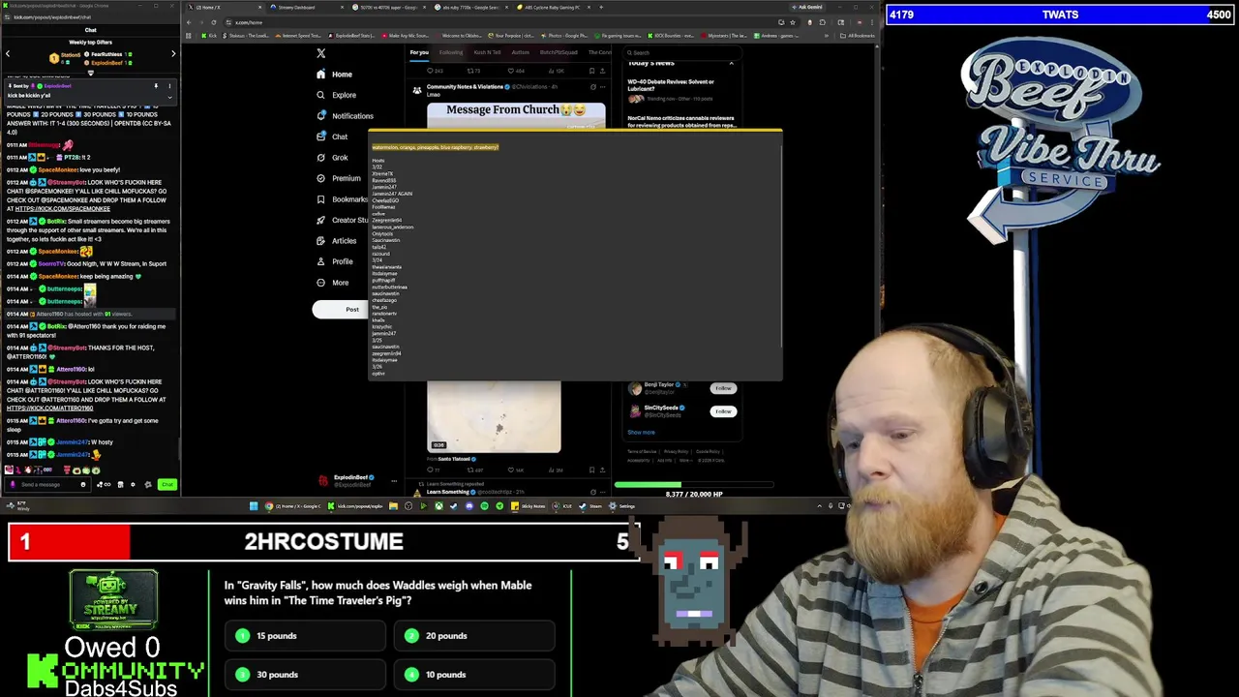Click the Grok icon on Community Notes post
The image size is (1239, 697).
(592, 87)
